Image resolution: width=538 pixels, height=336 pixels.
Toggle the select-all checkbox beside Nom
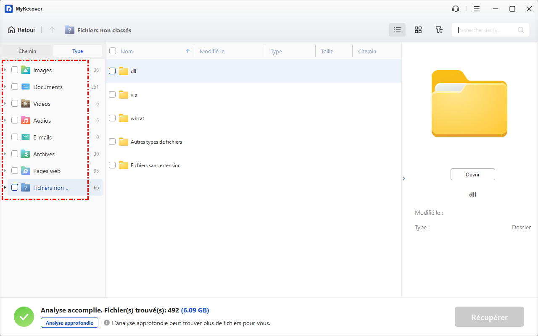pos(113,51)
